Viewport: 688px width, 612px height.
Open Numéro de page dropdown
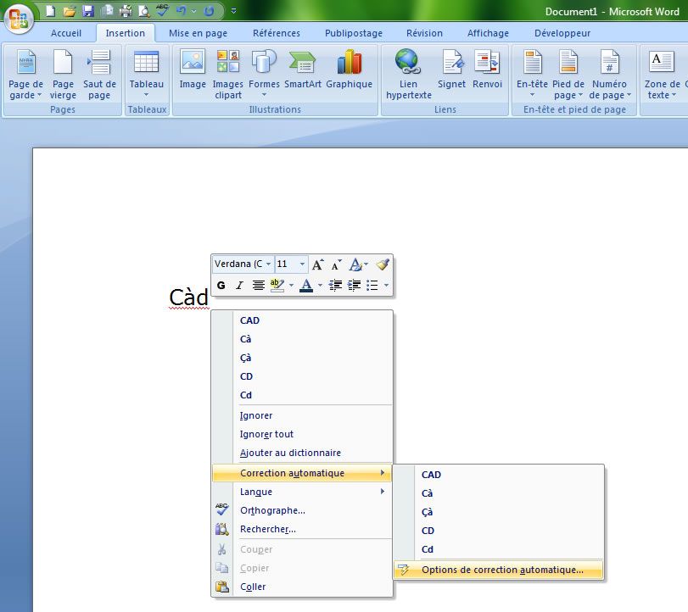(x=609, y=75)
